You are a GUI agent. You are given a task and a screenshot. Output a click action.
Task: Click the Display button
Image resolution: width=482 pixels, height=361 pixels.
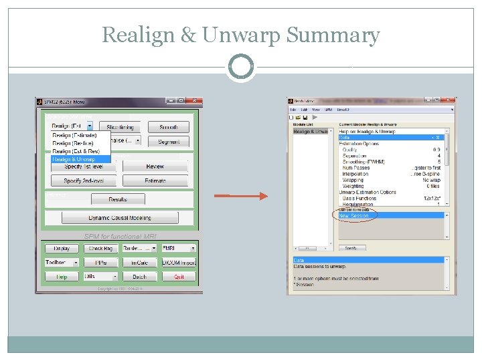click(x=62, y=248)
